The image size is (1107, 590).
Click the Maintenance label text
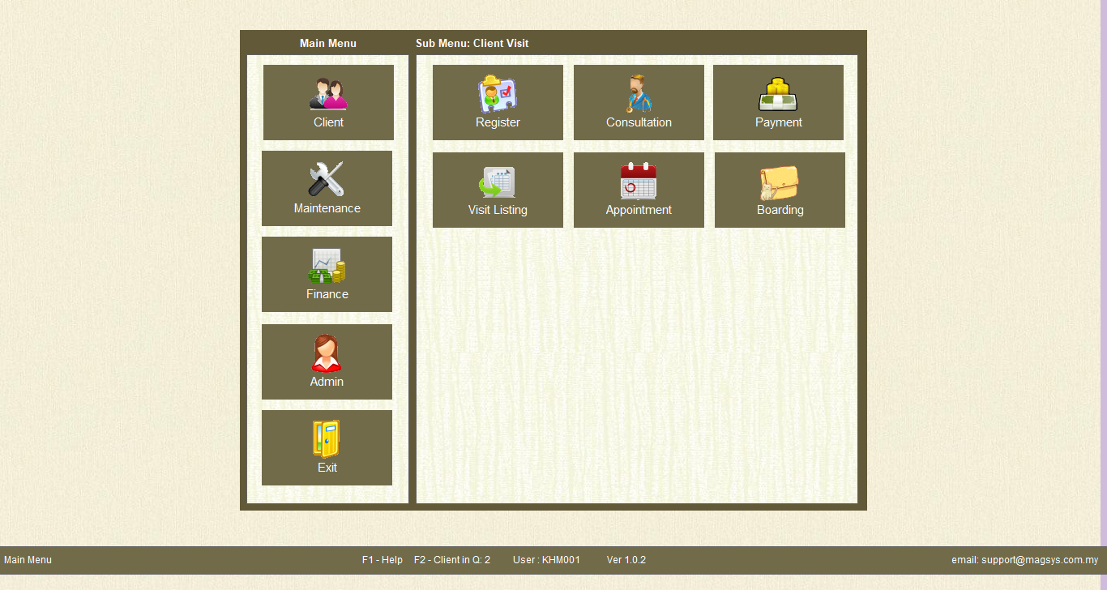tap(327, 208)
